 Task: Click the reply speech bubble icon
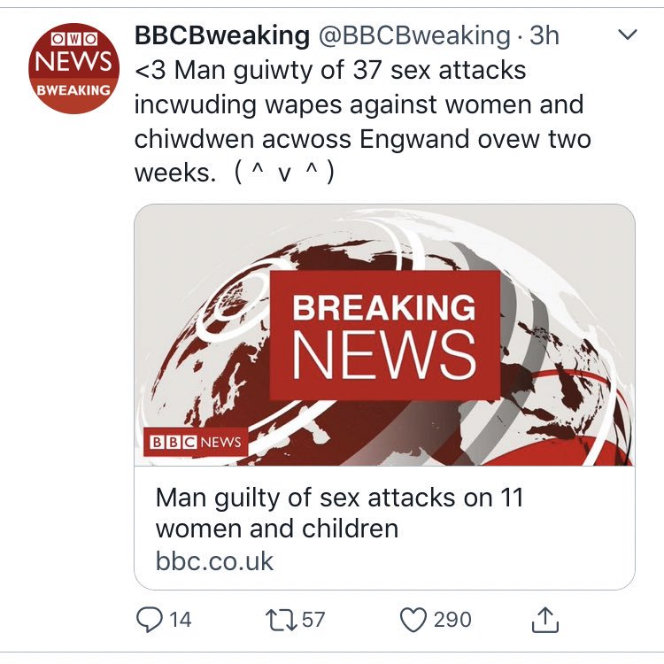pos(150,619)
